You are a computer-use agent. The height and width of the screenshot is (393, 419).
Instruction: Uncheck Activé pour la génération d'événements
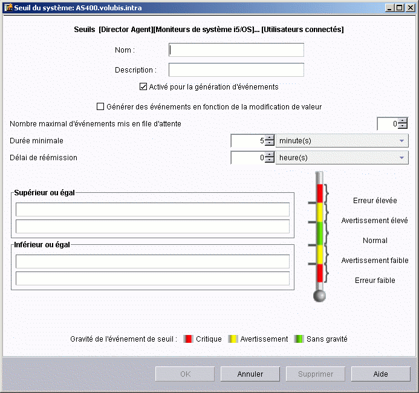[x=143, y=86]
